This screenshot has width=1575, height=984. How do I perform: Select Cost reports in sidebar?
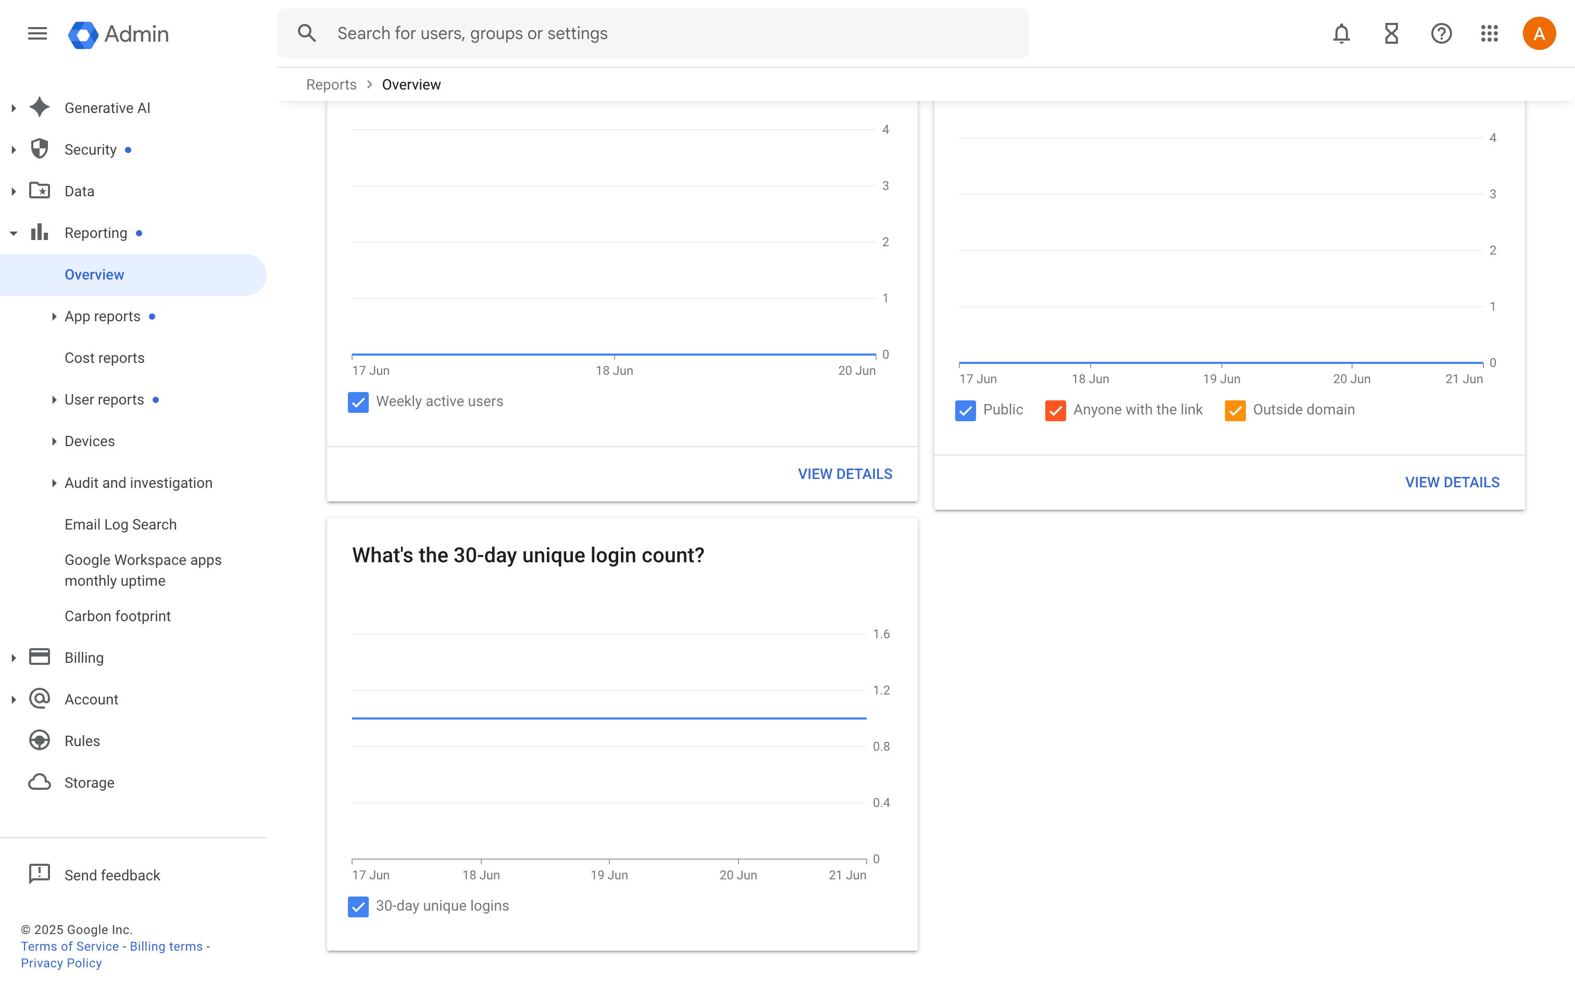tap(104, 358)
